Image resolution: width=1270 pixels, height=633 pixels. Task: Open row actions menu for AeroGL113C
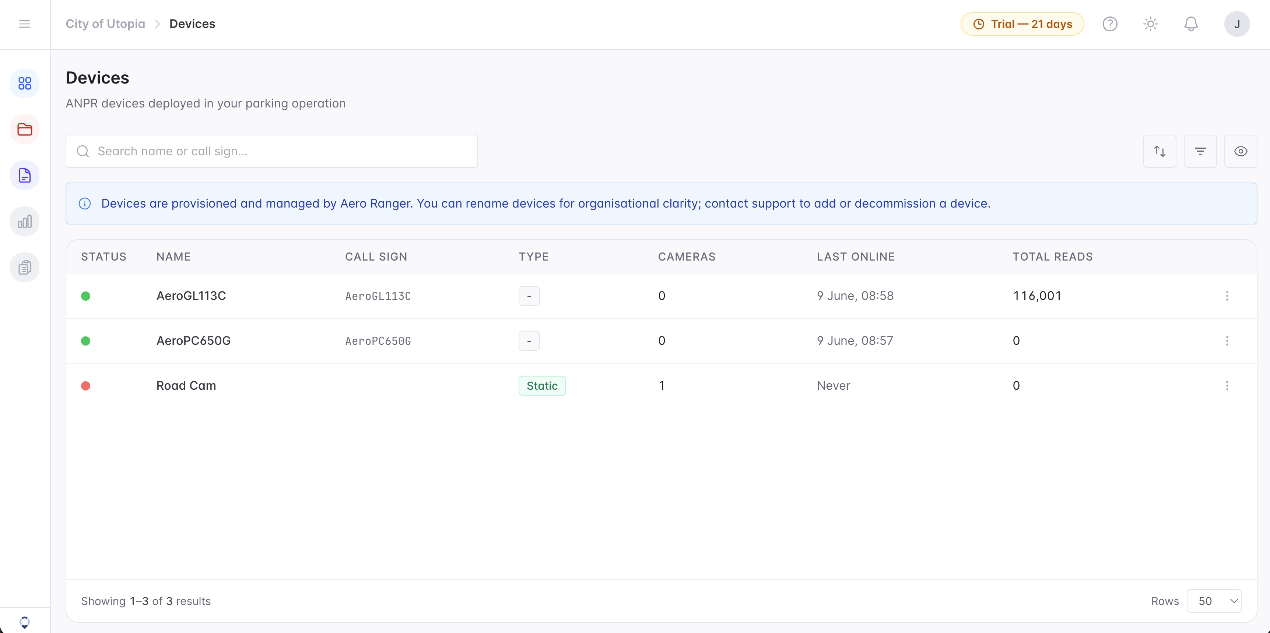(1227, 296)
